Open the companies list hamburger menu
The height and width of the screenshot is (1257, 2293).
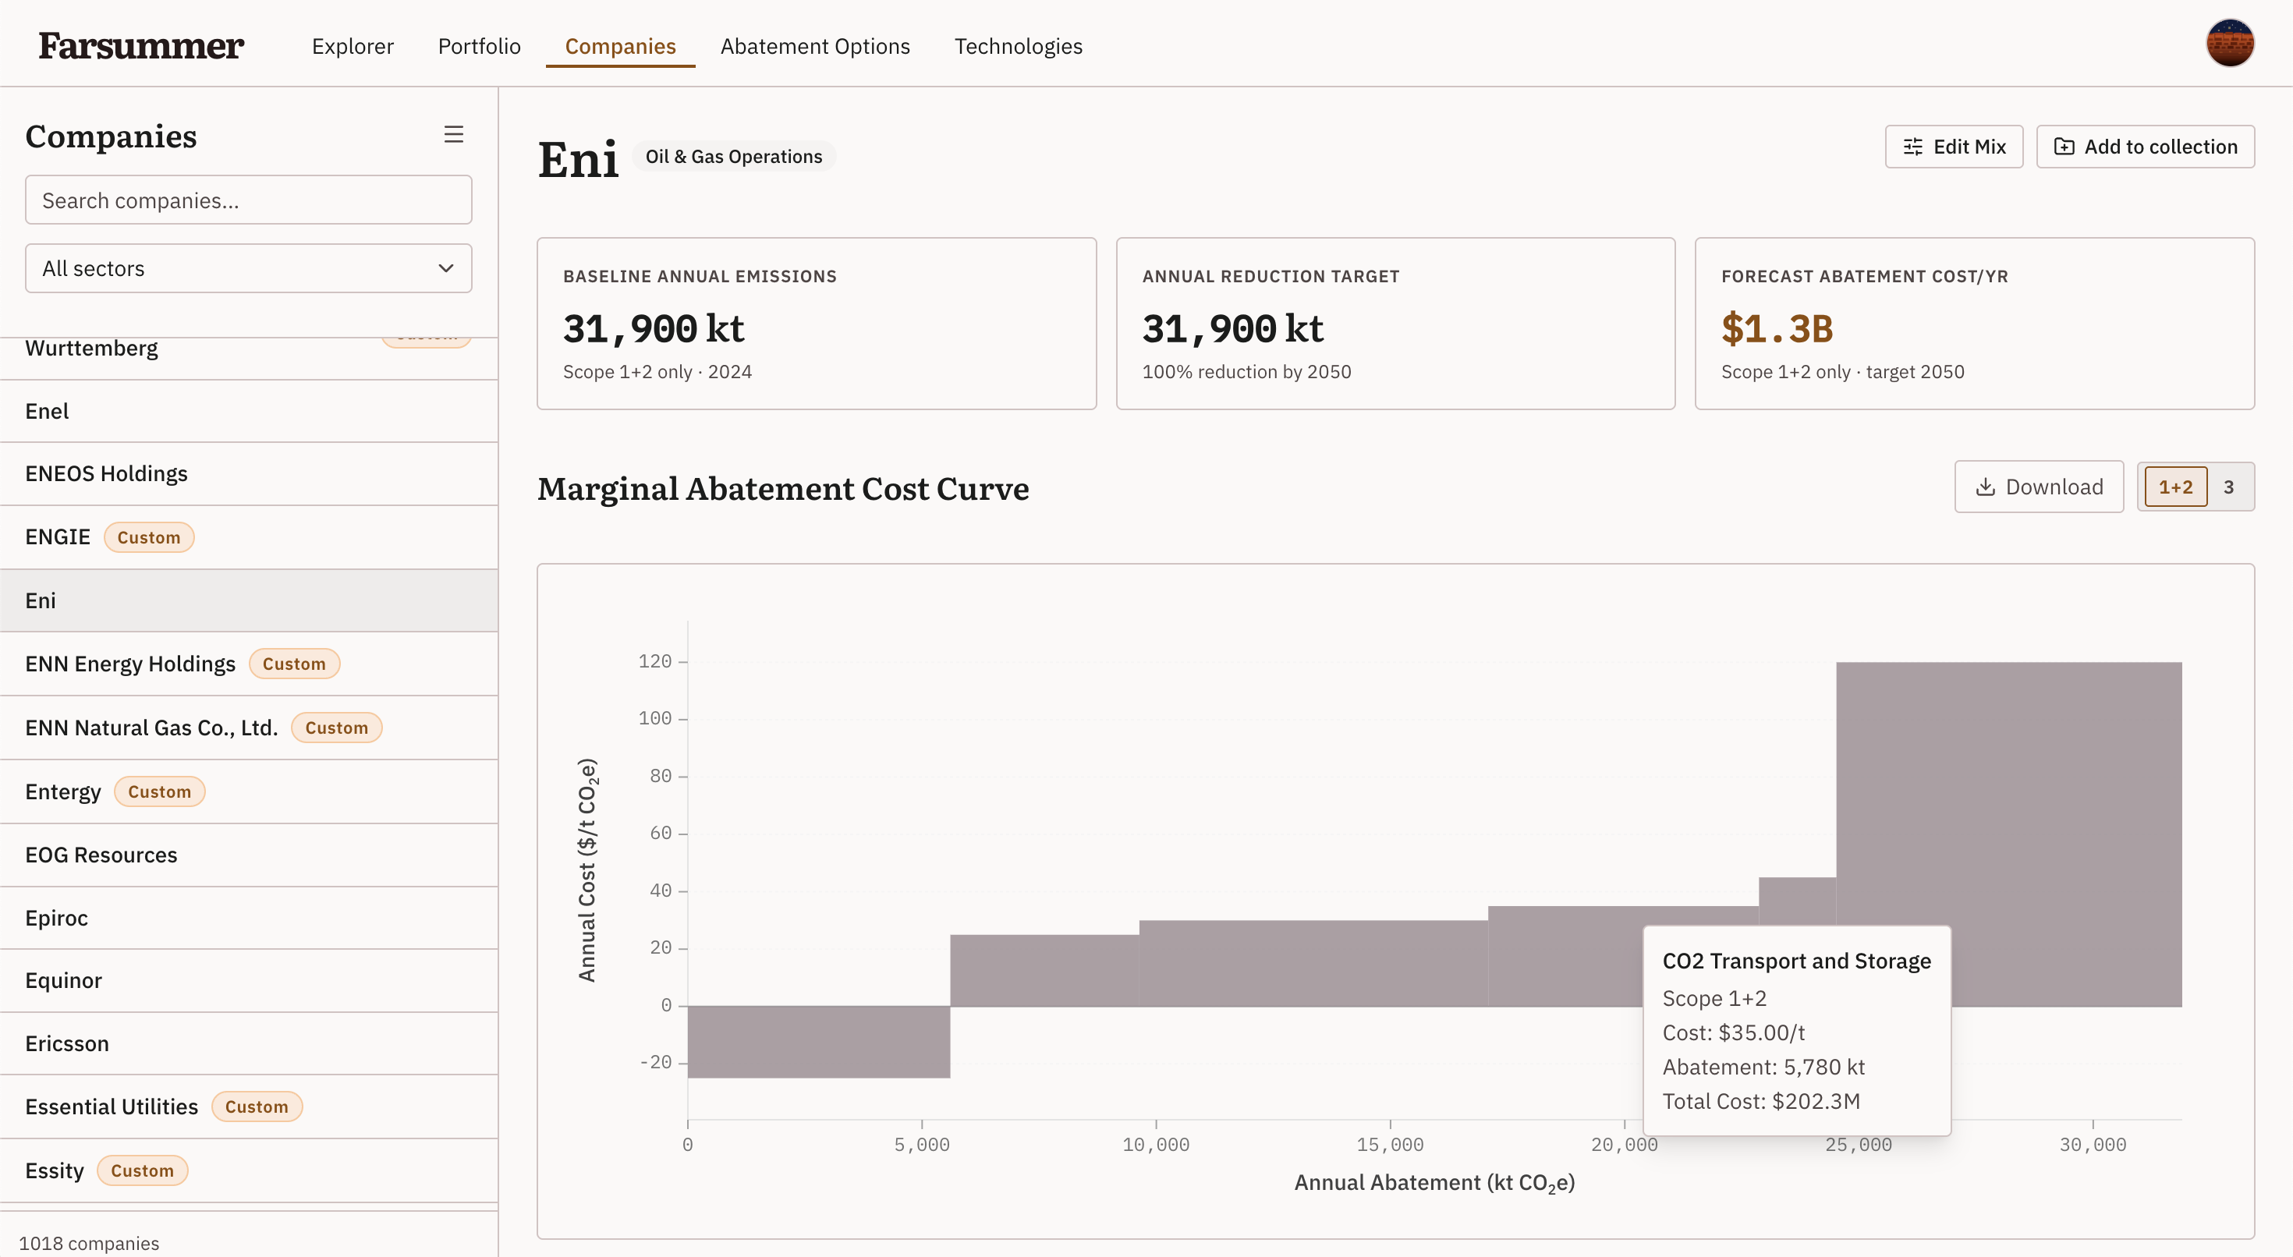click(x=453, y=134)
